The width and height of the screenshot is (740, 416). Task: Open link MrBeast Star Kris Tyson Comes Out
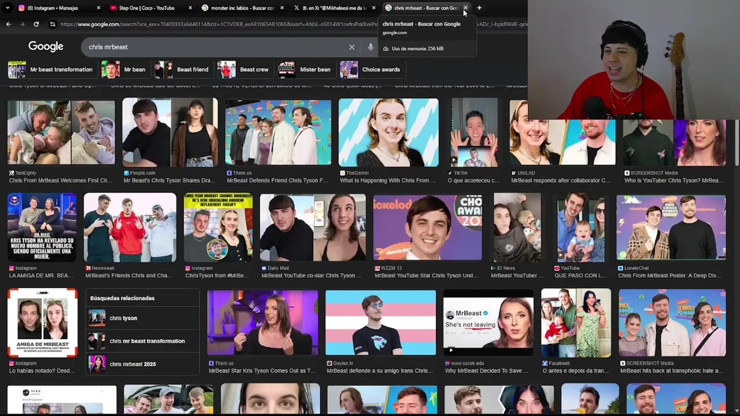pos(262,371)
